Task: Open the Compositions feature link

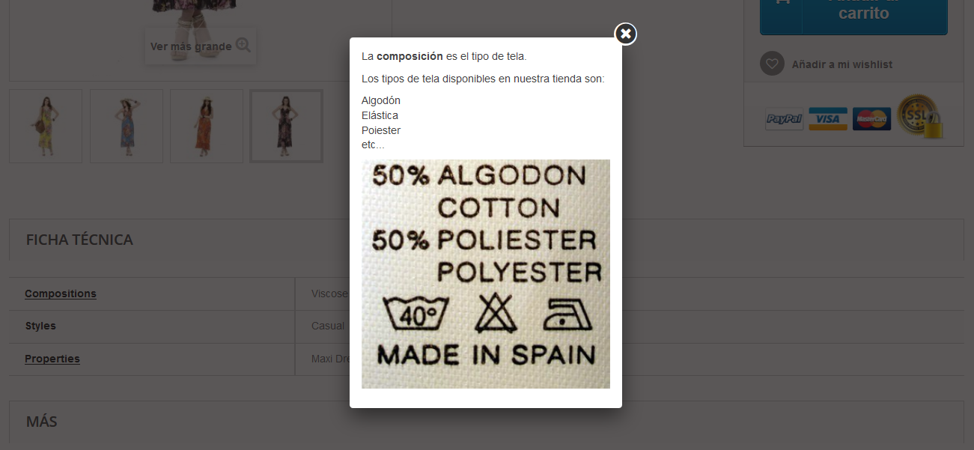Action: [x=61, y=294]
